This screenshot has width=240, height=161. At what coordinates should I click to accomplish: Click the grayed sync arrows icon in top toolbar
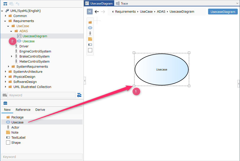pos(18,4)
